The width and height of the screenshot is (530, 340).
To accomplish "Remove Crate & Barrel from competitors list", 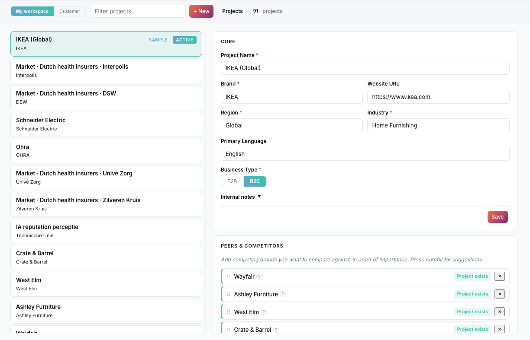I will pos(500,330).
